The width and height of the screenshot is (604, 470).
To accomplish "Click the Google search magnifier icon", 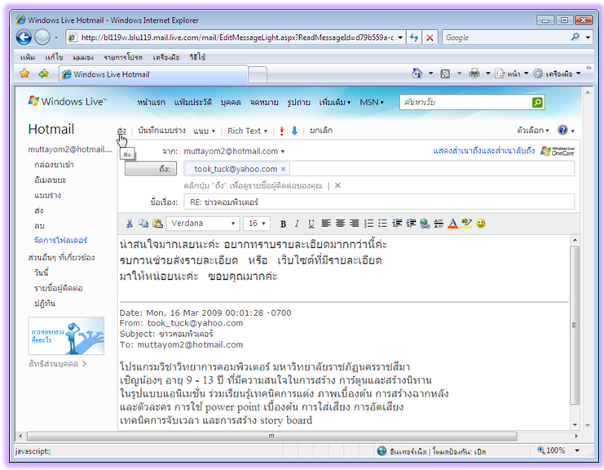I will click(575, 37).
